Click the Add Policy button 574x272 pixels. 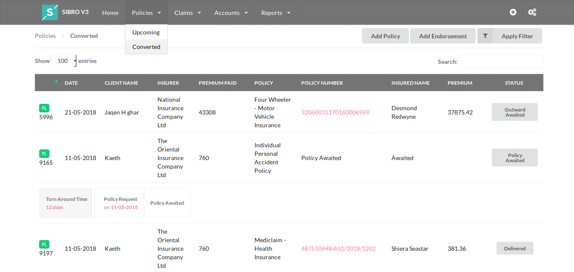(386, 36)
